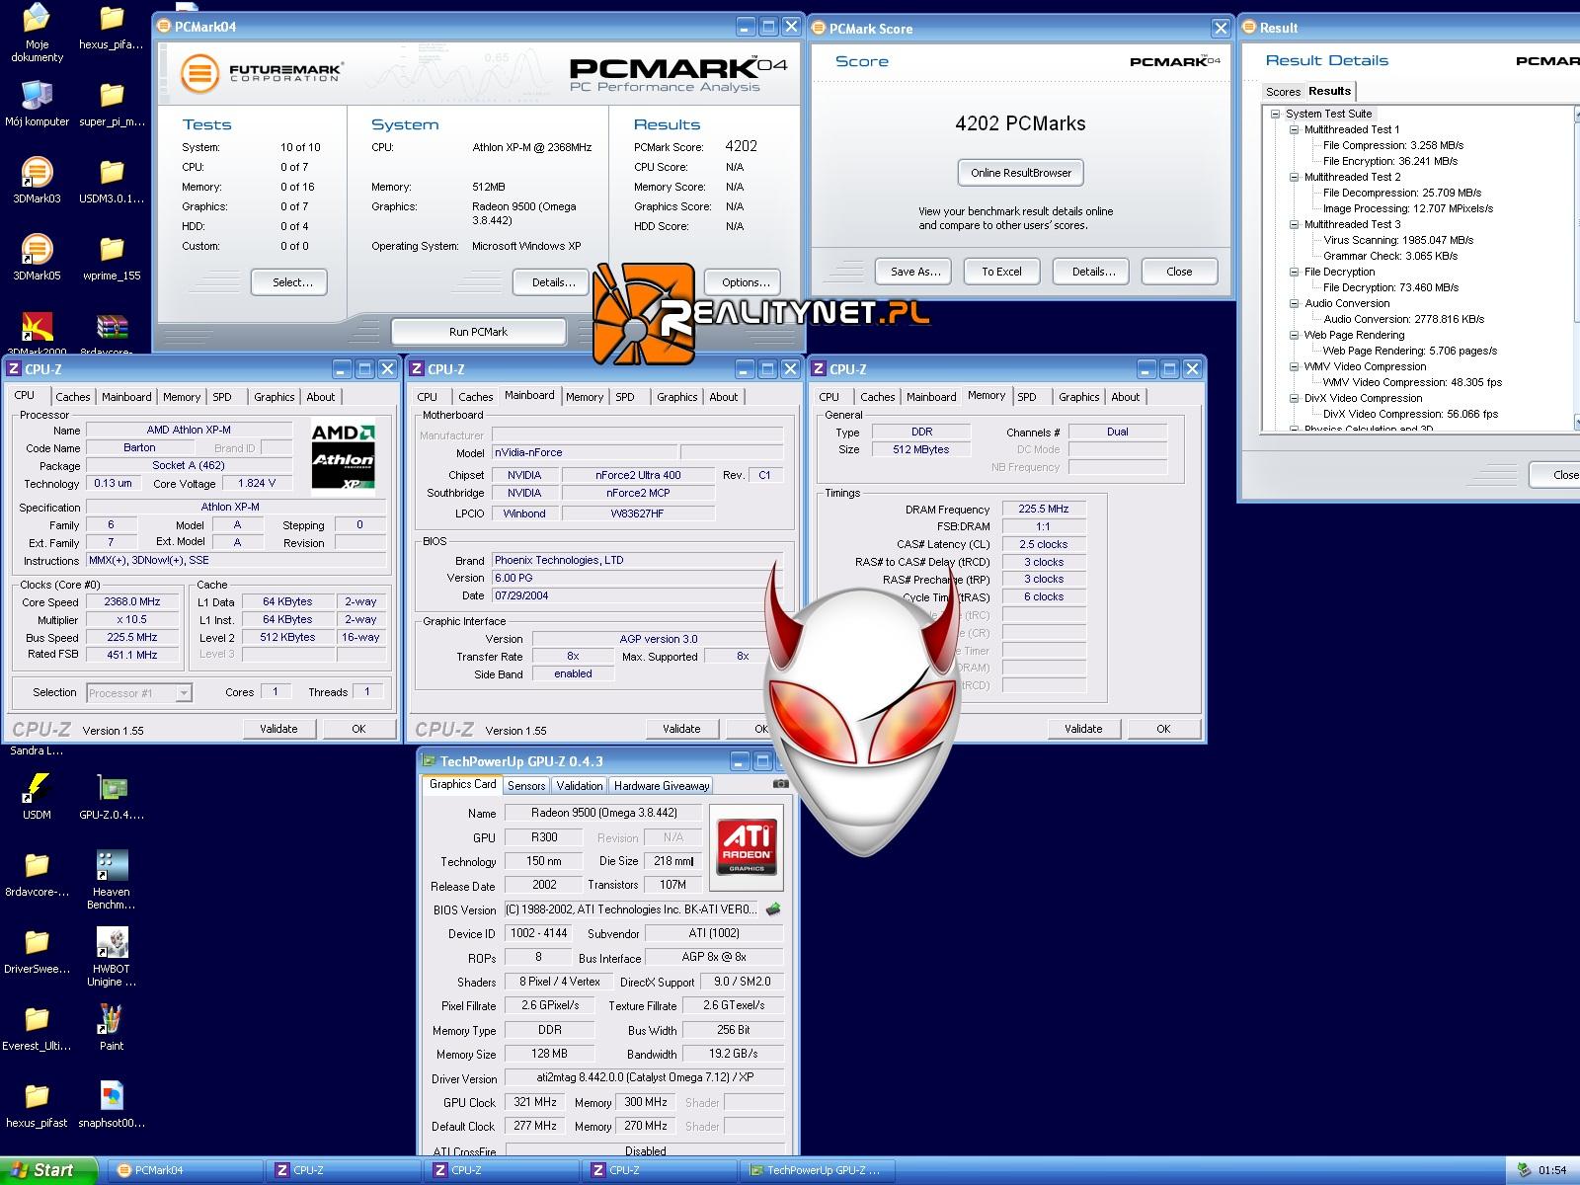Click the save BIOS icon in GPU-Z
Screen dimensions: 1580x1185
click(x=773, y=908)
